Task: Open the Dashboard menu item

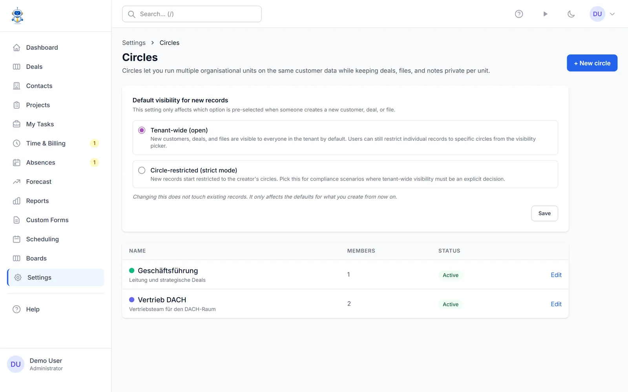Action: (55, 47)
